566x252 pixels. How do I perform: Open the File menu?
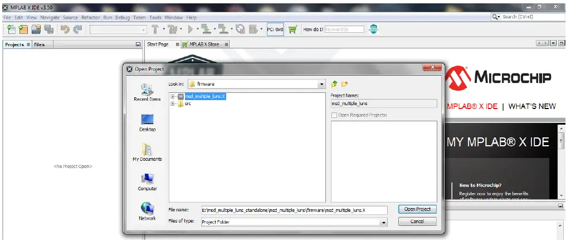click(x=7, y=17)
